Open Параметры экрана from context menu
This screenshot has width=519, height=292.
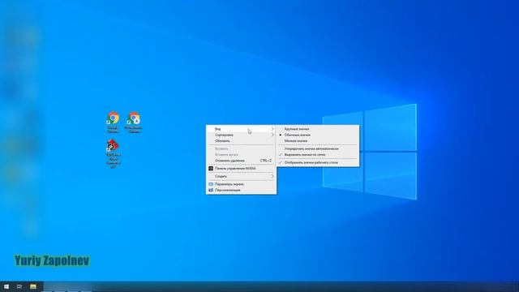(x=242, y=184)
